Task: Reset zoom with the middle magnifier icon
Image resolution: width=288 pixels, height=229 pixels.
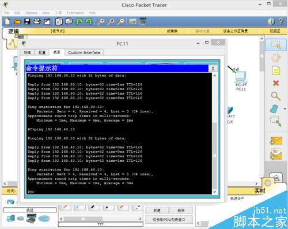Action: pyautogui.click(x=111, y=22)
